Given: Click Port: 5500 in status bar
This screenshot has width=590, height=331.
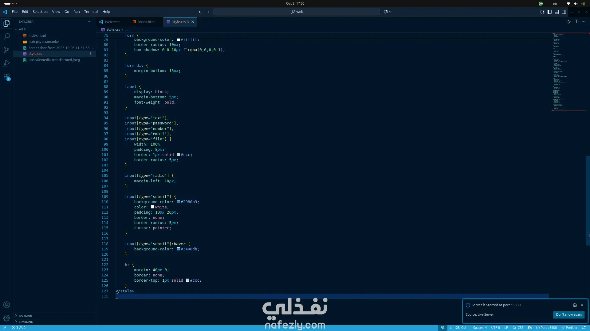Looking at the screenshot, I should (x=547, y=328).
